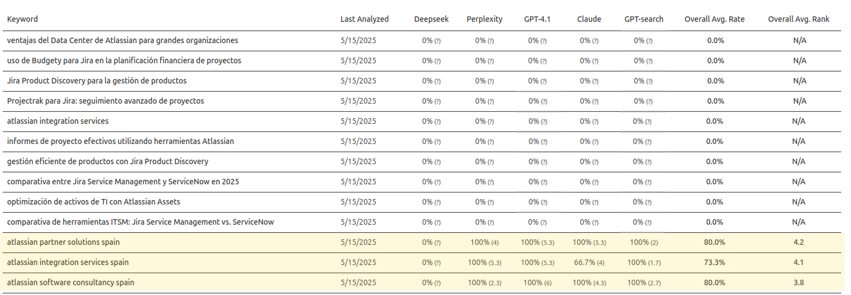Screen dimensions: 851x295
Task: Click GPT-4.1 (?) icon in 'ventajas del Data Center' row
Action: (543, 41)
